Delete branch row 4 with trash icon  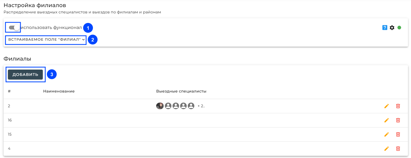coord(398,148)
